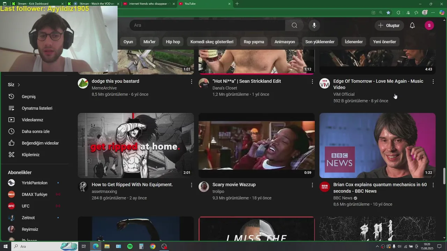Click the YouTube search field 'Ara'
The width and height of the screenshot is (447, 251).
tap(207, 25)
